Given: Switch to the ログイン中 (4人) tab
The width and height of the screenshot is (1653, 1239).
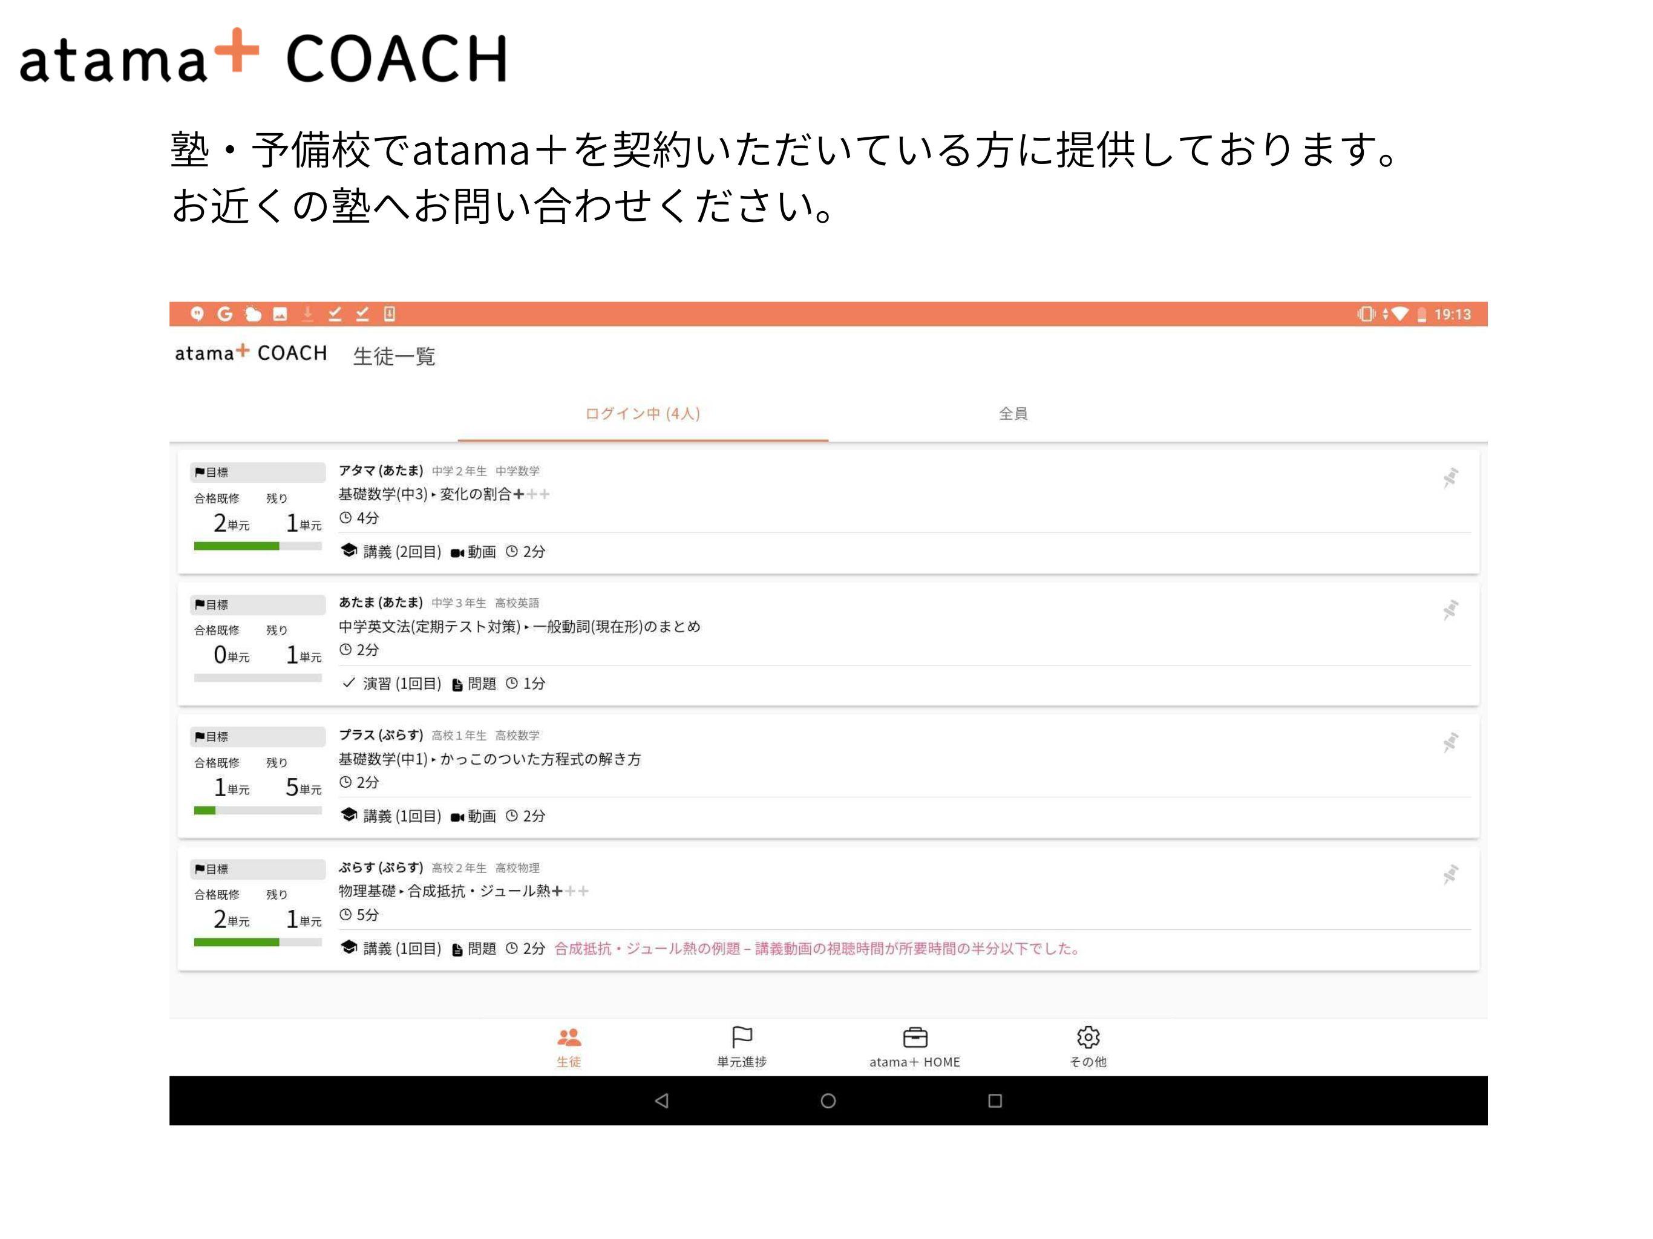Looking at the screenshot, I should [x=643, y=413].
